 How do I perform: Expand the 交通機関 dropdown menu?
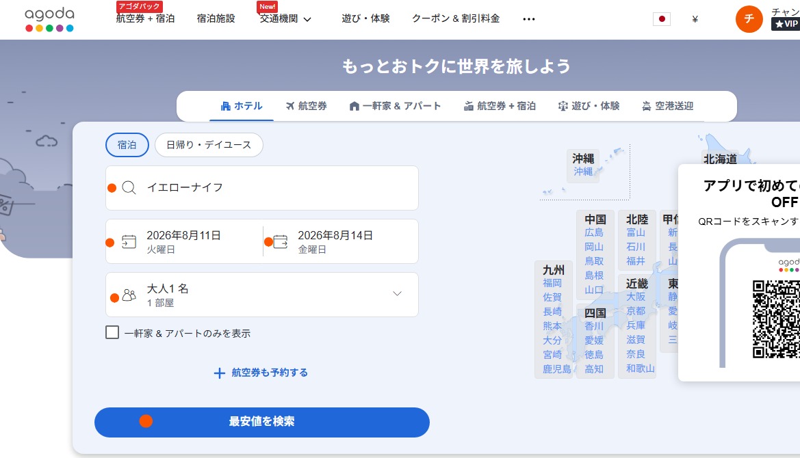(x=285, y=19)
